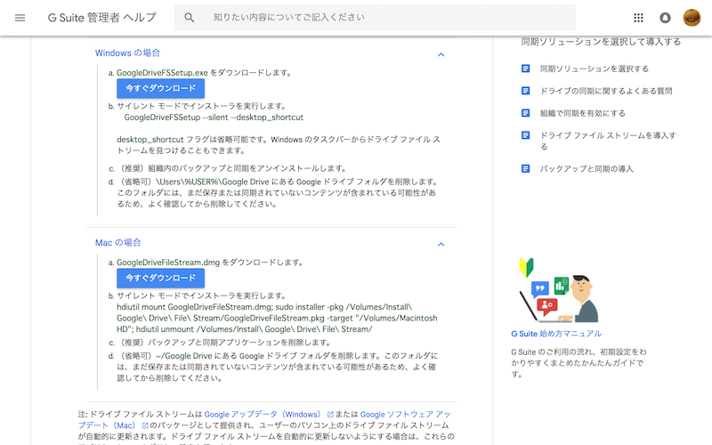Click the hdiutil mount command text
712x445 pixels.
pos(277,319)
